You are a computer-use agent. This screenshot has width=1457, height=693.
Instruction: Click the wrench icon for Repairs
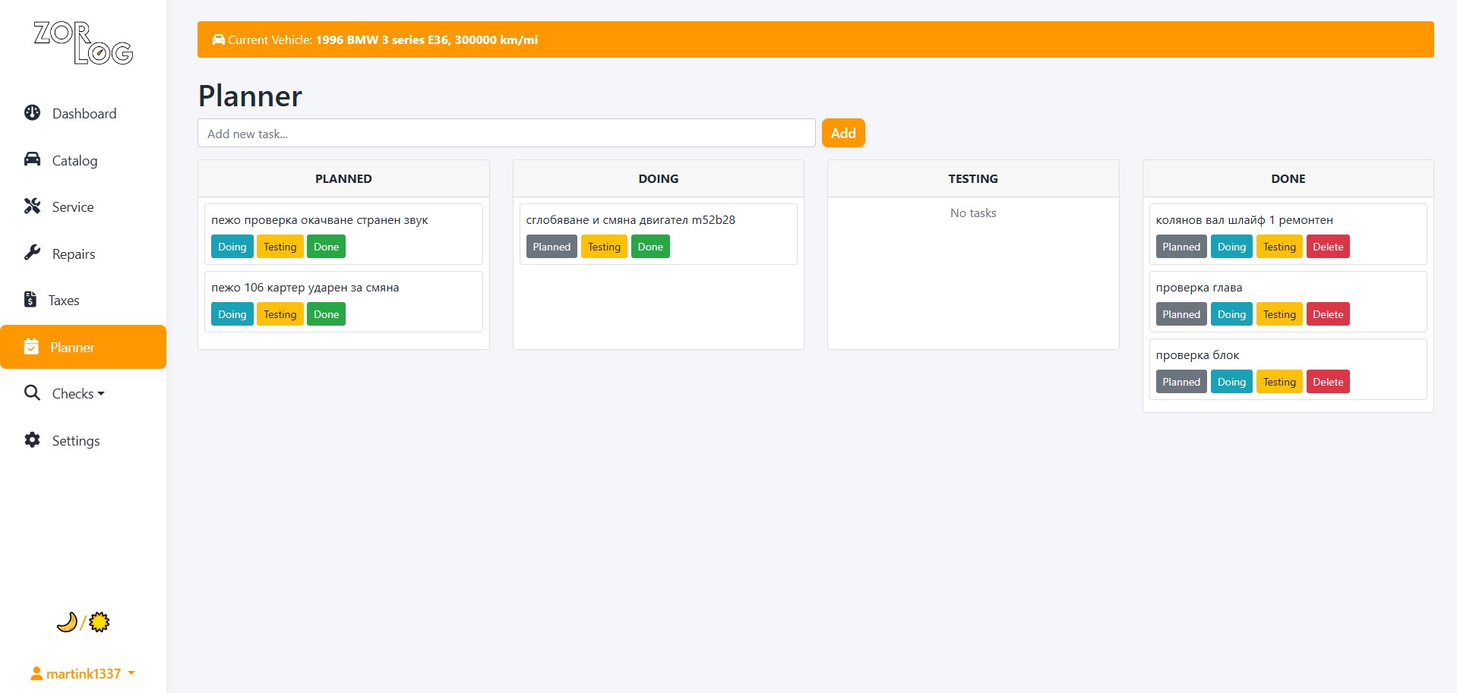pyautogui.click(x=32, y=253)
